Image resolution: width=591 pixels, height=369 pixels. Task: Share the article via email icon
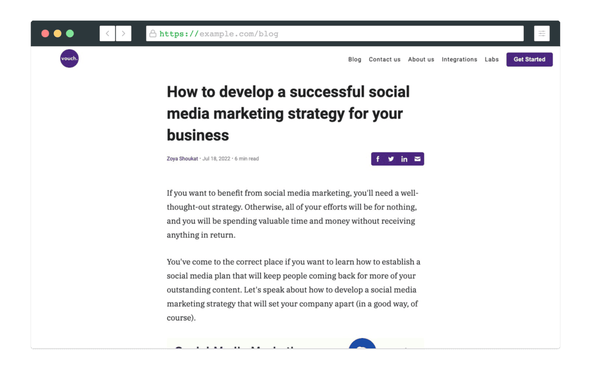(417, 159)
